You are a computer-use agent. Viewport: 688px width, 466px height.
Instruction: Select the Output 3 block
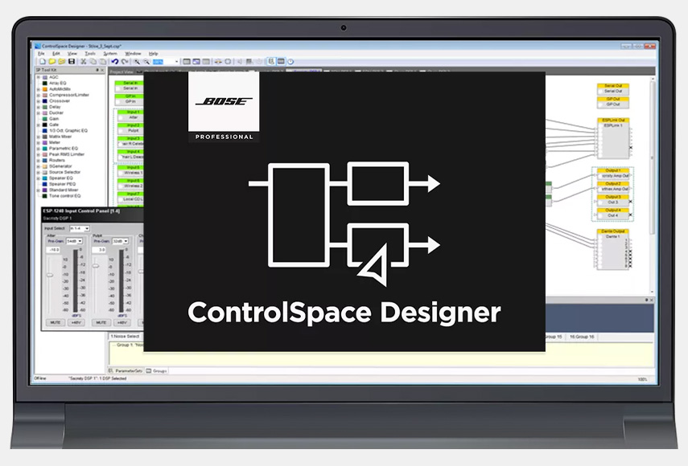tap(613, 200)
